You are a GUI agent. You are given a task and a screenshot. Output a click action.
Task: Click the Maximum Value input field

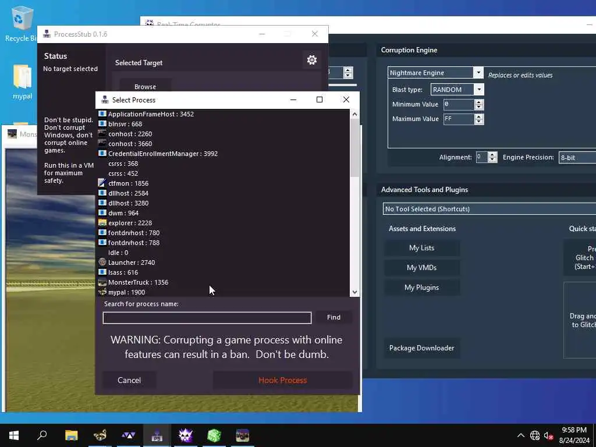click(x=459, y=119)
